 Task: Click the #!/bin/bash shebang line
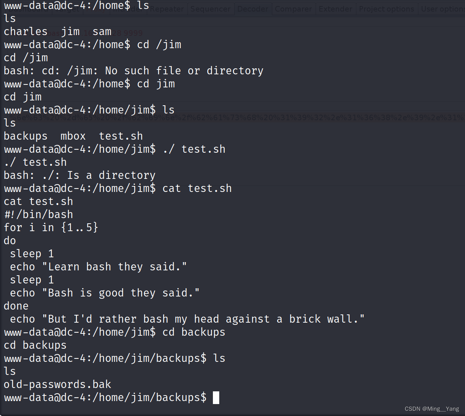point(38,214)
